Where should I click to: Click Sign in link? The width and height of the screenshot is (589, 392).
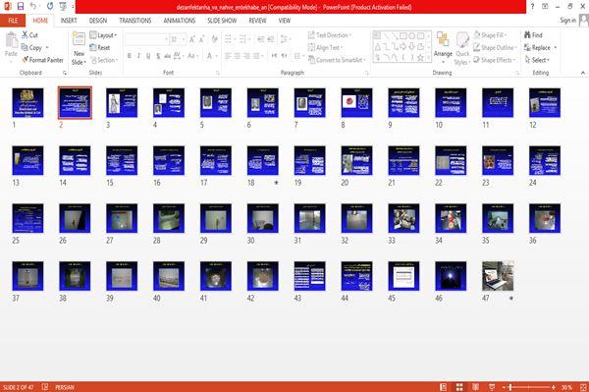567,21
